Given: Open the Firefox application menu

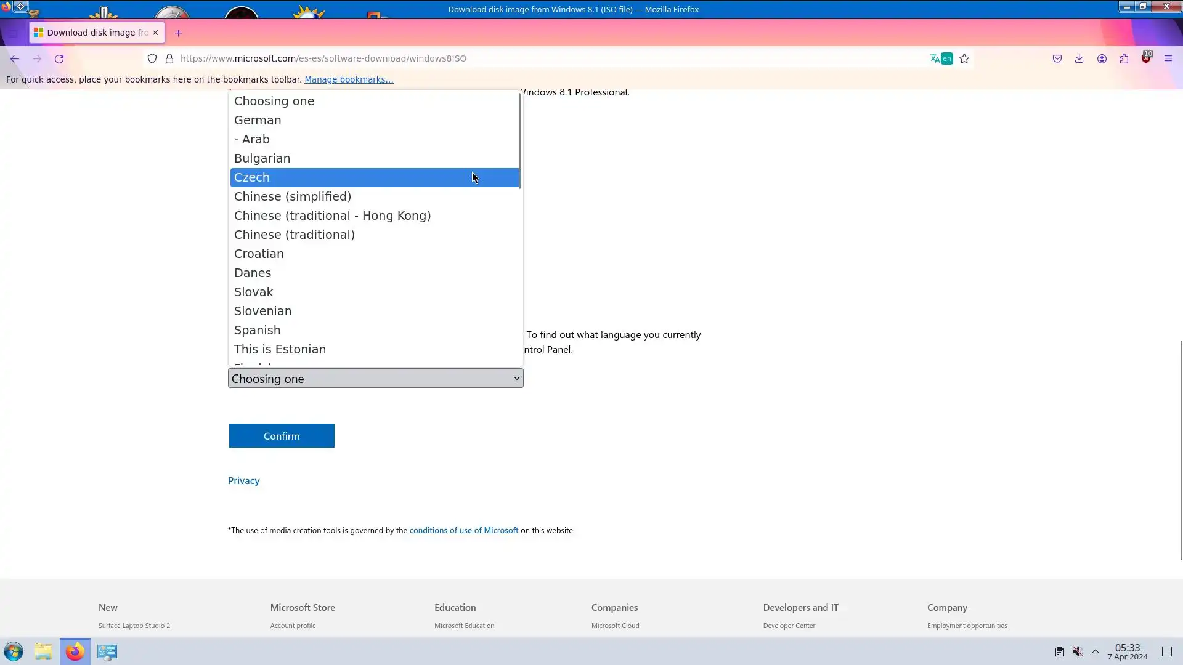Looking at the screenshot, I should pyautogui.click(x=1168, y=59).
